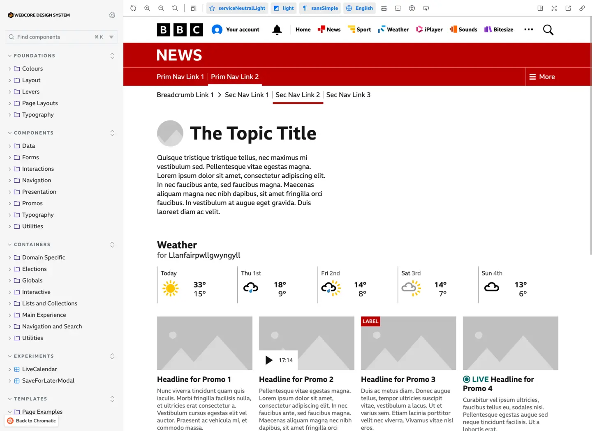Open the BBC search magnifier icon
This screenshot has width=592, height=431.
click(548, 30)
